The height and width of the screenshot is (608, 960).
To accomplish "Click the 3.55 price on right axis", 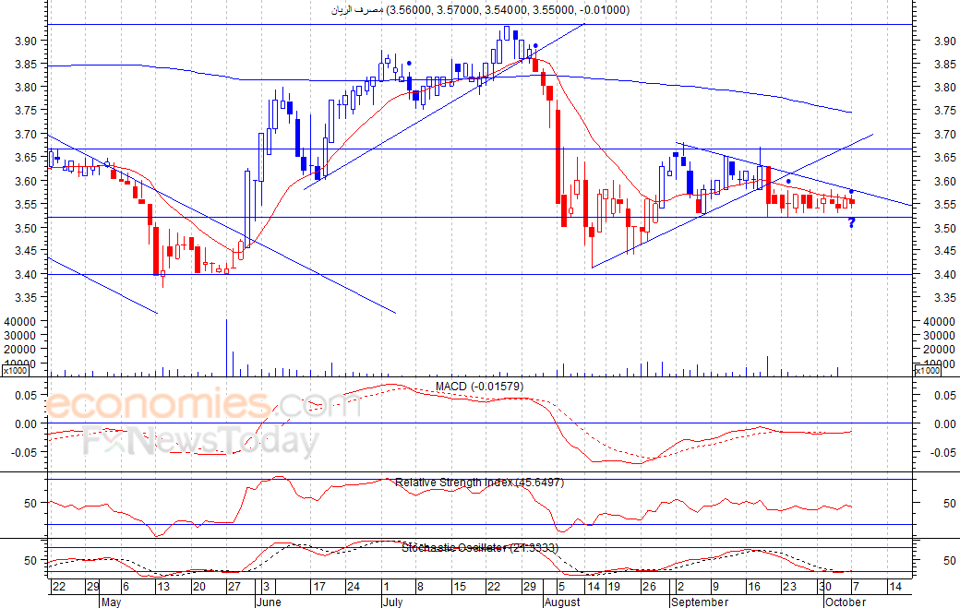I will coord(944,204).
